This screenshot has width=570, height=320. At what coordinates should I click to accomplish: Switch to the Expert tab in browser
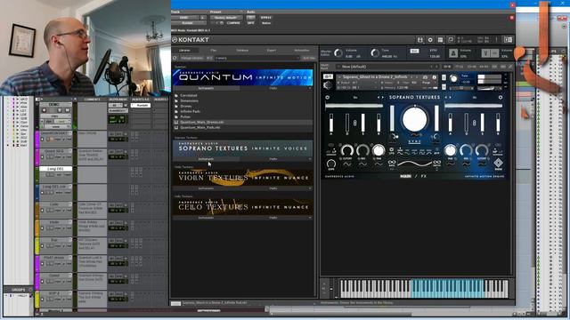271,50
